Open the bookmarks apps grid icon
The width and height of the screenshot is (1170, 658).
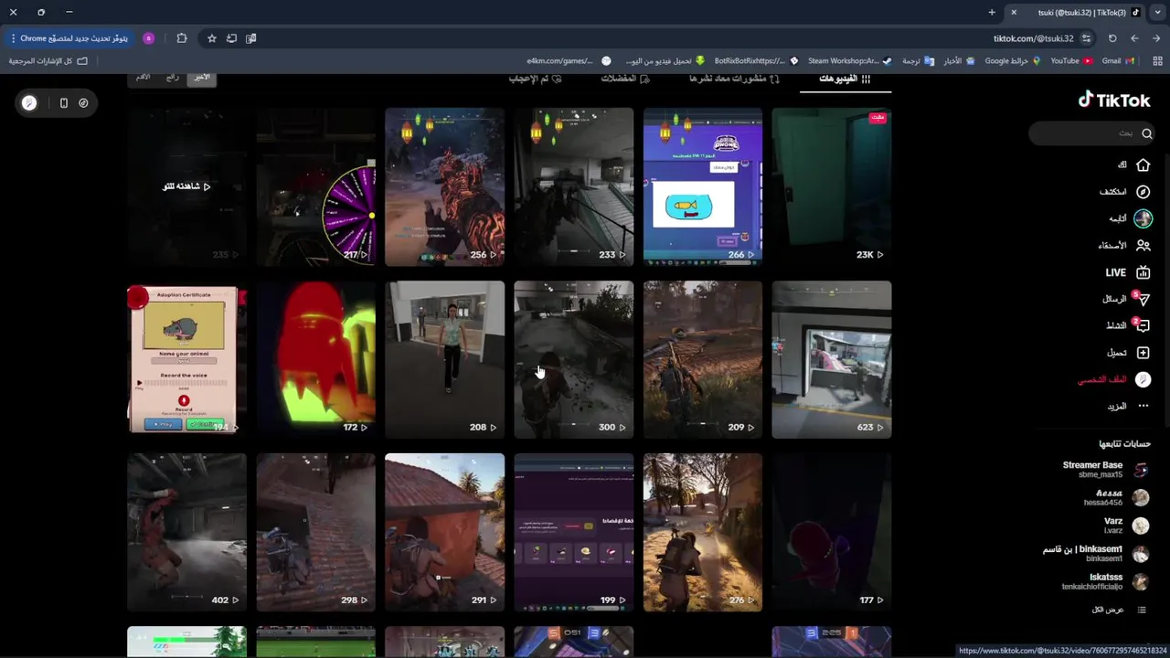point(1159,60)
